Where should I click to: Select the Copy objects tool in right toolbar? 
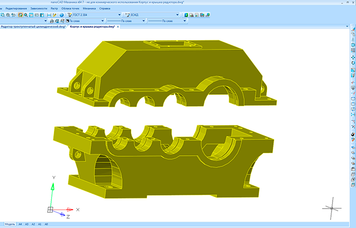coord(353,34)
